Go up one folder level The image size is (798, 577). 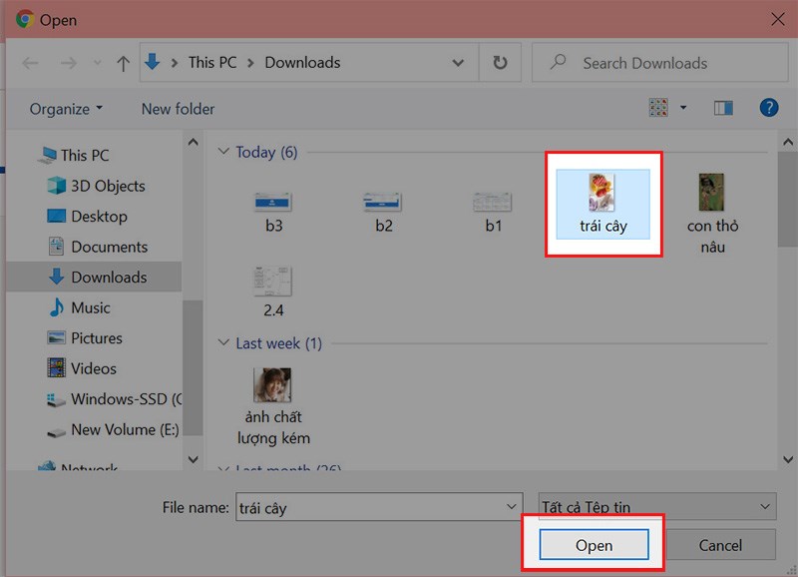point(123,63)
